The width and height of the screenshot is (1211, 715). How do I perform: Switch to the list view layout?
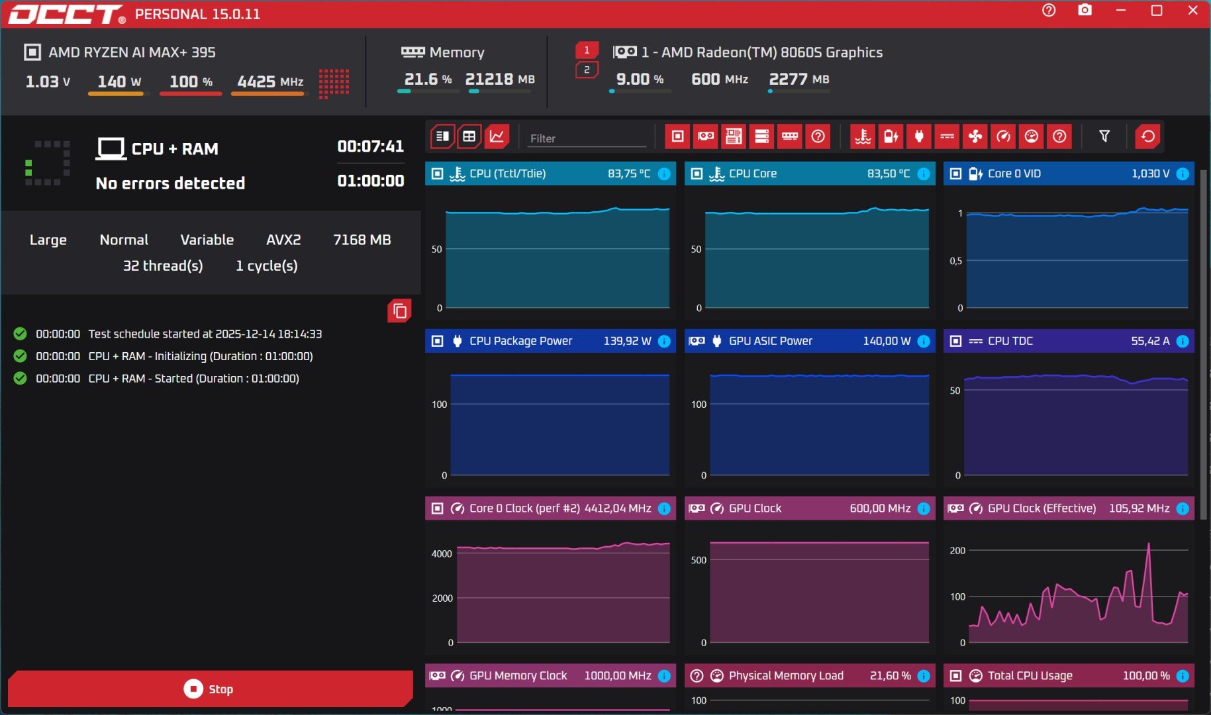click(x=443, y=136)
